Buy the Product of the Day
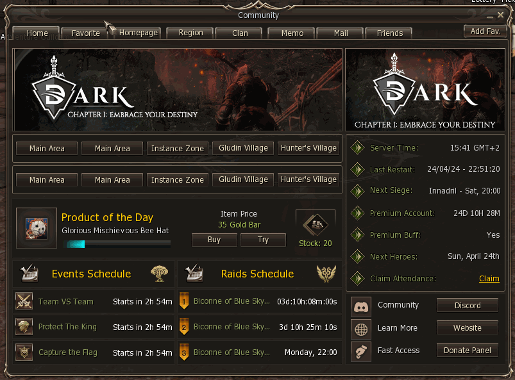The height and width of the screenshot is (380, 515). click(x=214, y=240)
